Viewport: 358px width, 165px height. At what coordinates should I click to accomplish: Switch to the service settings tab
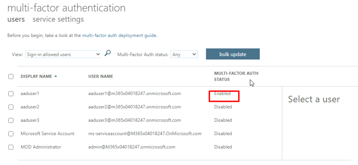(58, 19)
